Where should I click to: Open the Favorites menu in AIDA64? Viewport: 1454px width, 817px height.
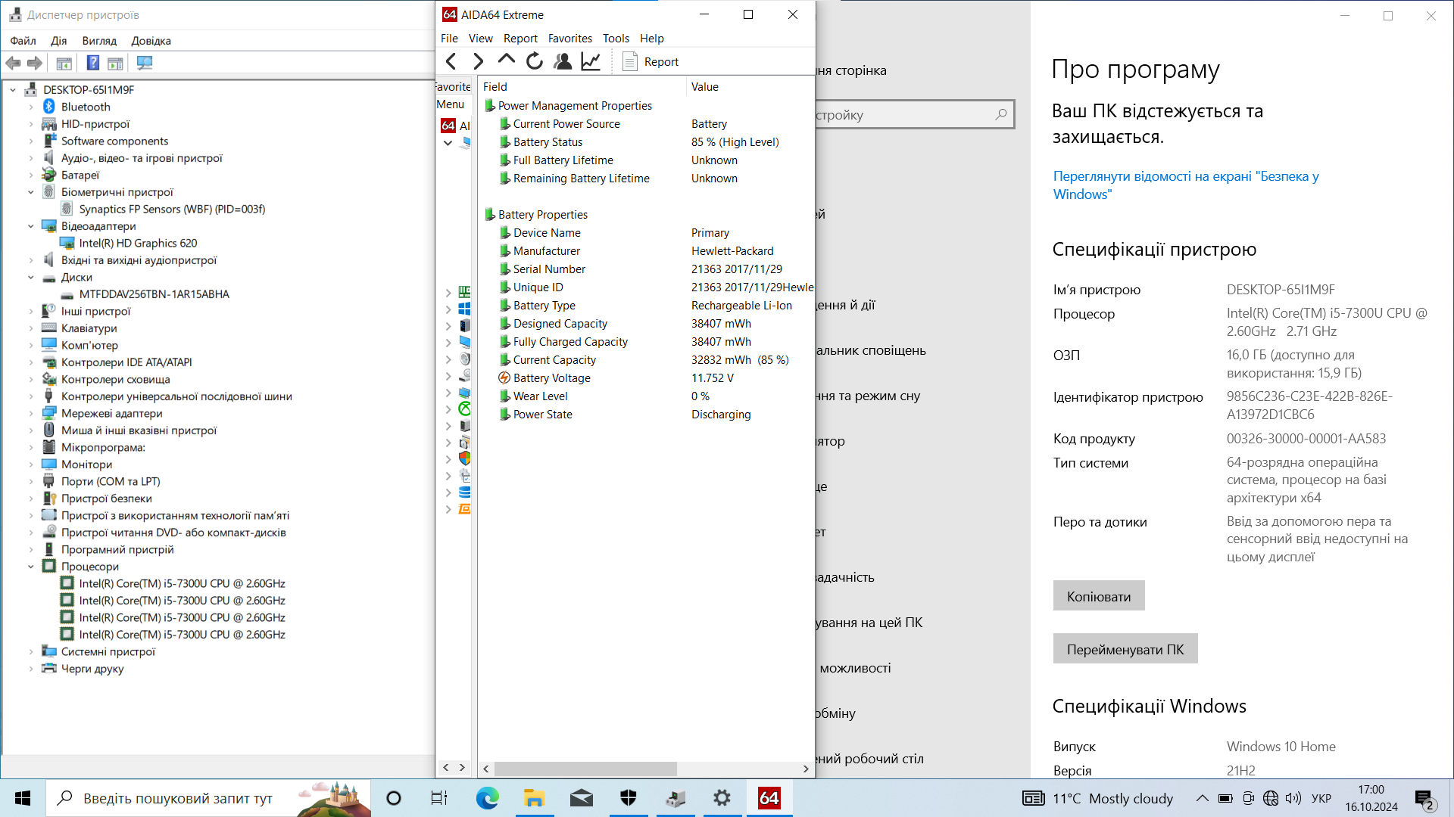coord(570,38)
